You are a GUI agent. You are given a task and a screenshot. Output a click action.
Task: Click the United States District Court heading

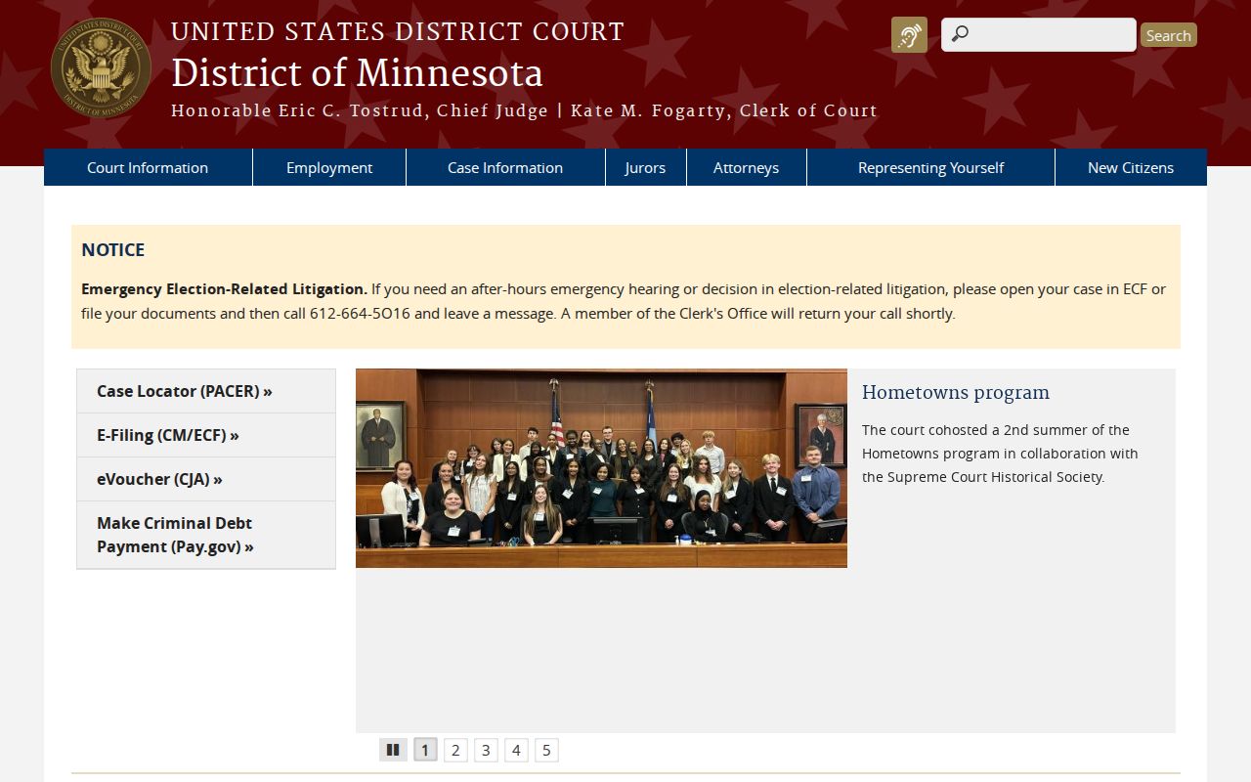point(398,31)
